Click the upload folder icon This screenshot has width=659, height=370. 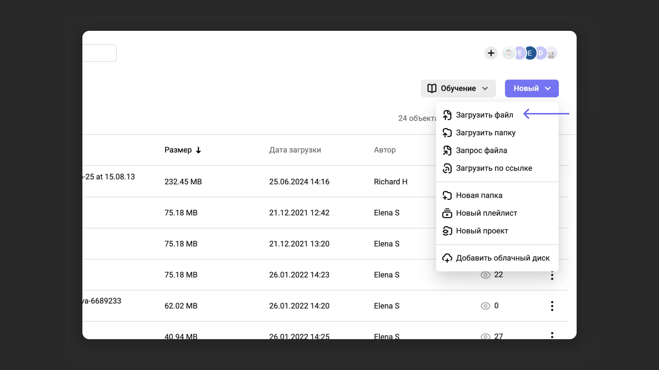click(447, 133)
